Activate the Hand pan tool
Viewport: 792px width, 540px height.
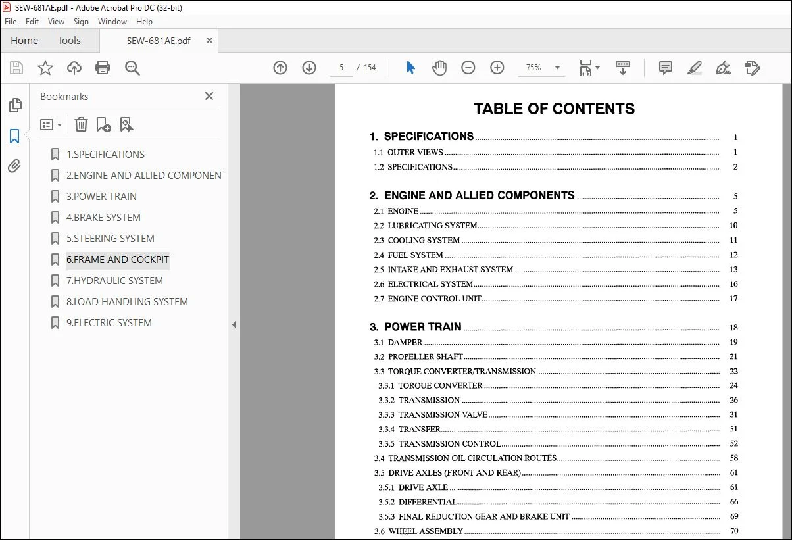pyautogui.click(x=439, y=68)
